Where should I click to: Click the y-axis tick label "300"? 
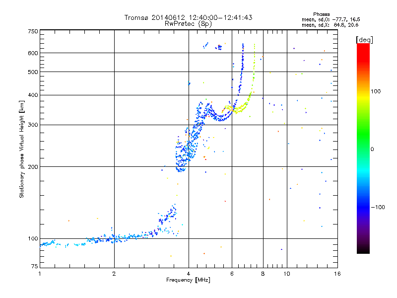[33, 125]
